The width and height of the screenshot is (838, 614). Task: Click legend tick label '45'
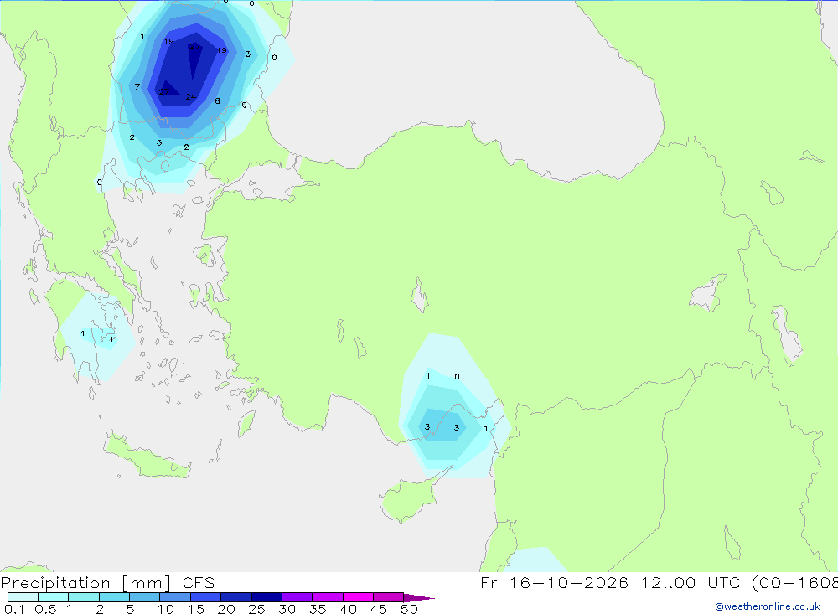coord(379,609)
